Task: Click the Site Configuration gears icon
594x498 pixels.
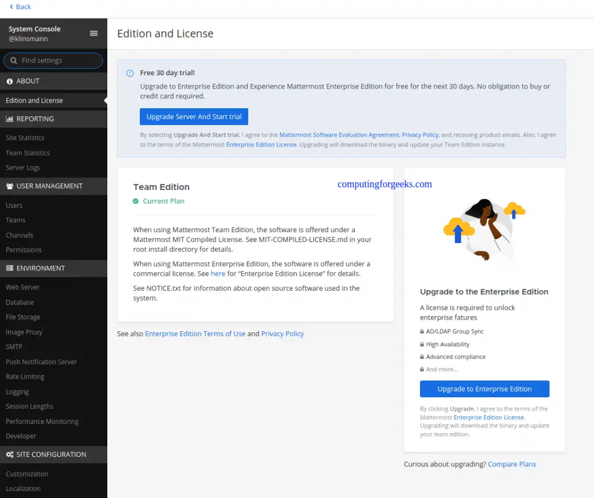Action: [9, 455]
